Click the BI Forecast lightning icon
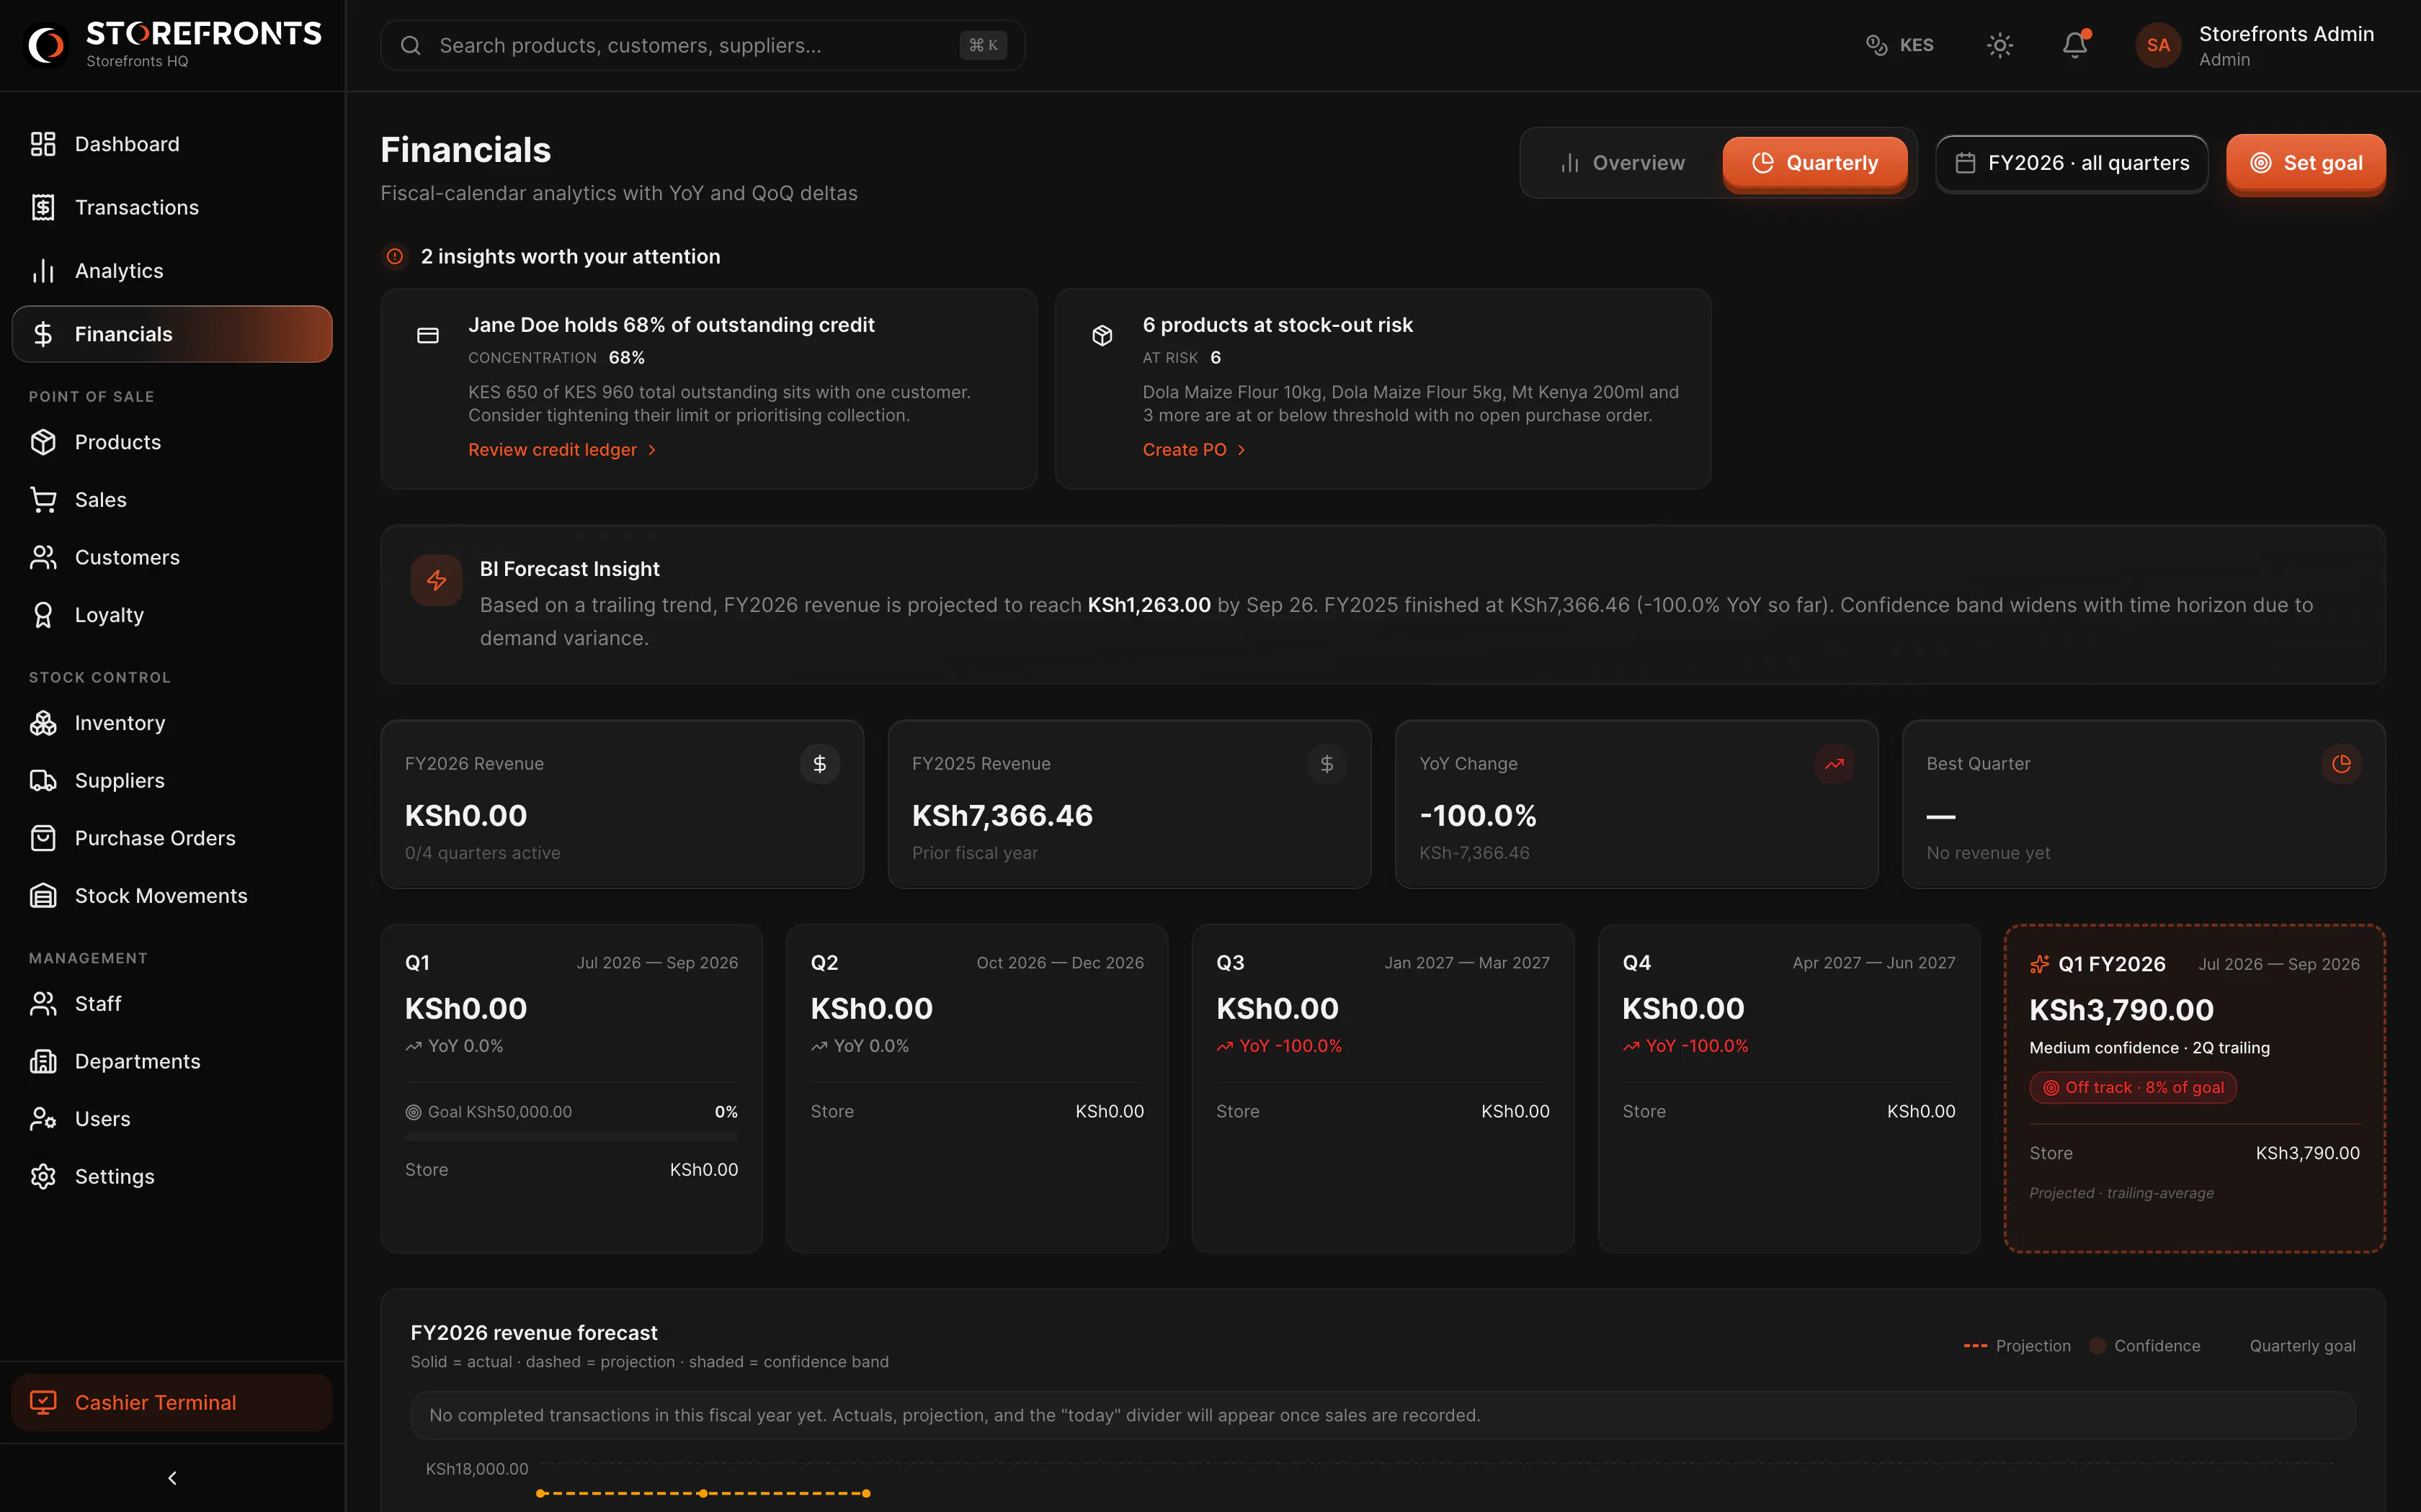This screenshot has width=2421, height=1512. (436, 580)
